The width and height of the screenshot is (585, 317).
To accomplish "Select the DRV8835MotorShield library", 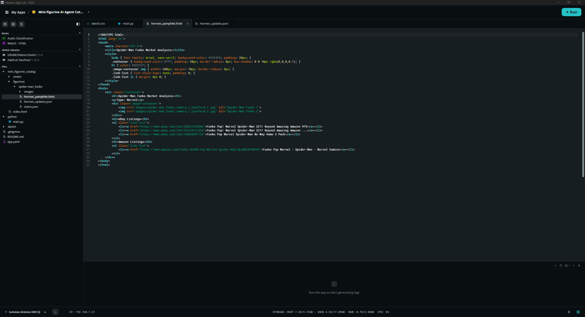I will click(x=25, y=55).
